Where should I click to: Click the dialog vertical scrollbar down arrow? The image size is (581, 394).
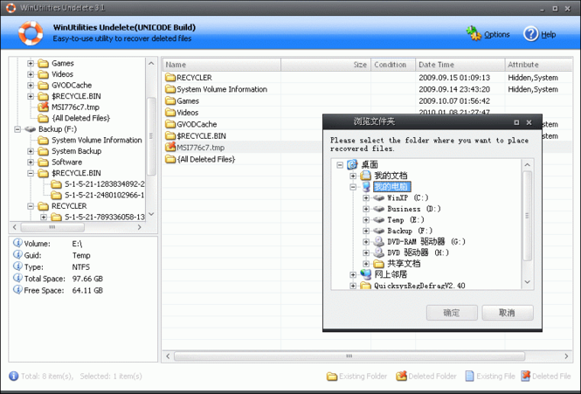(x=528, y=282)
